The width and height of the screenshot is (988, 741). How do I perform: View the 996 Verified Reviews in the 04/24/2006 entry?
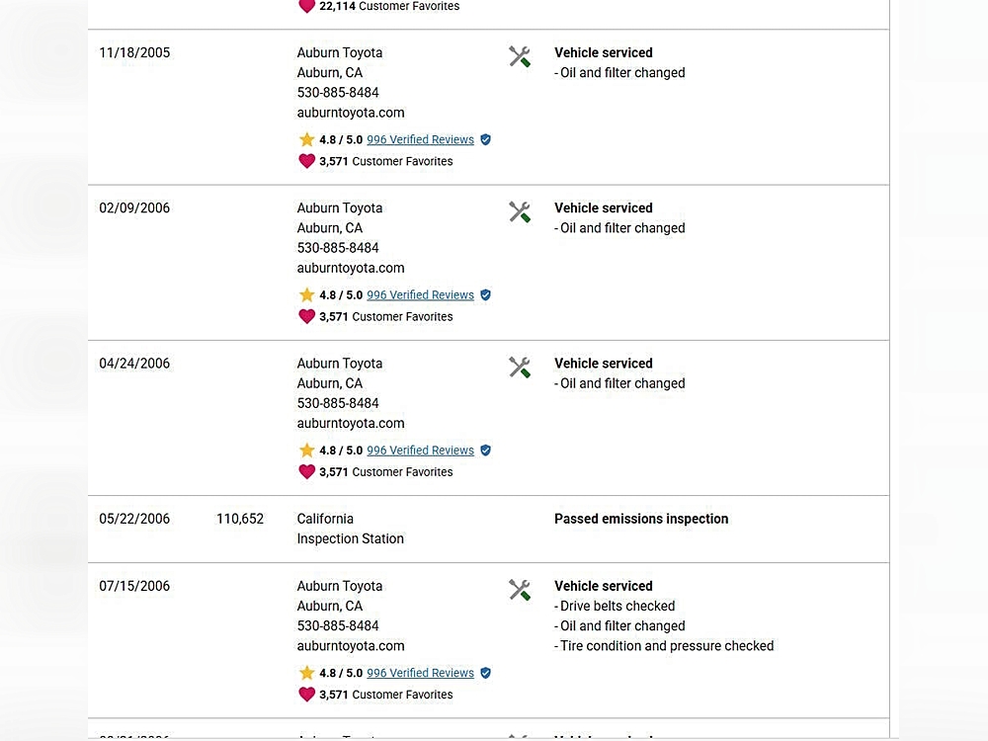pyautogui.click(x=420, y=451)
